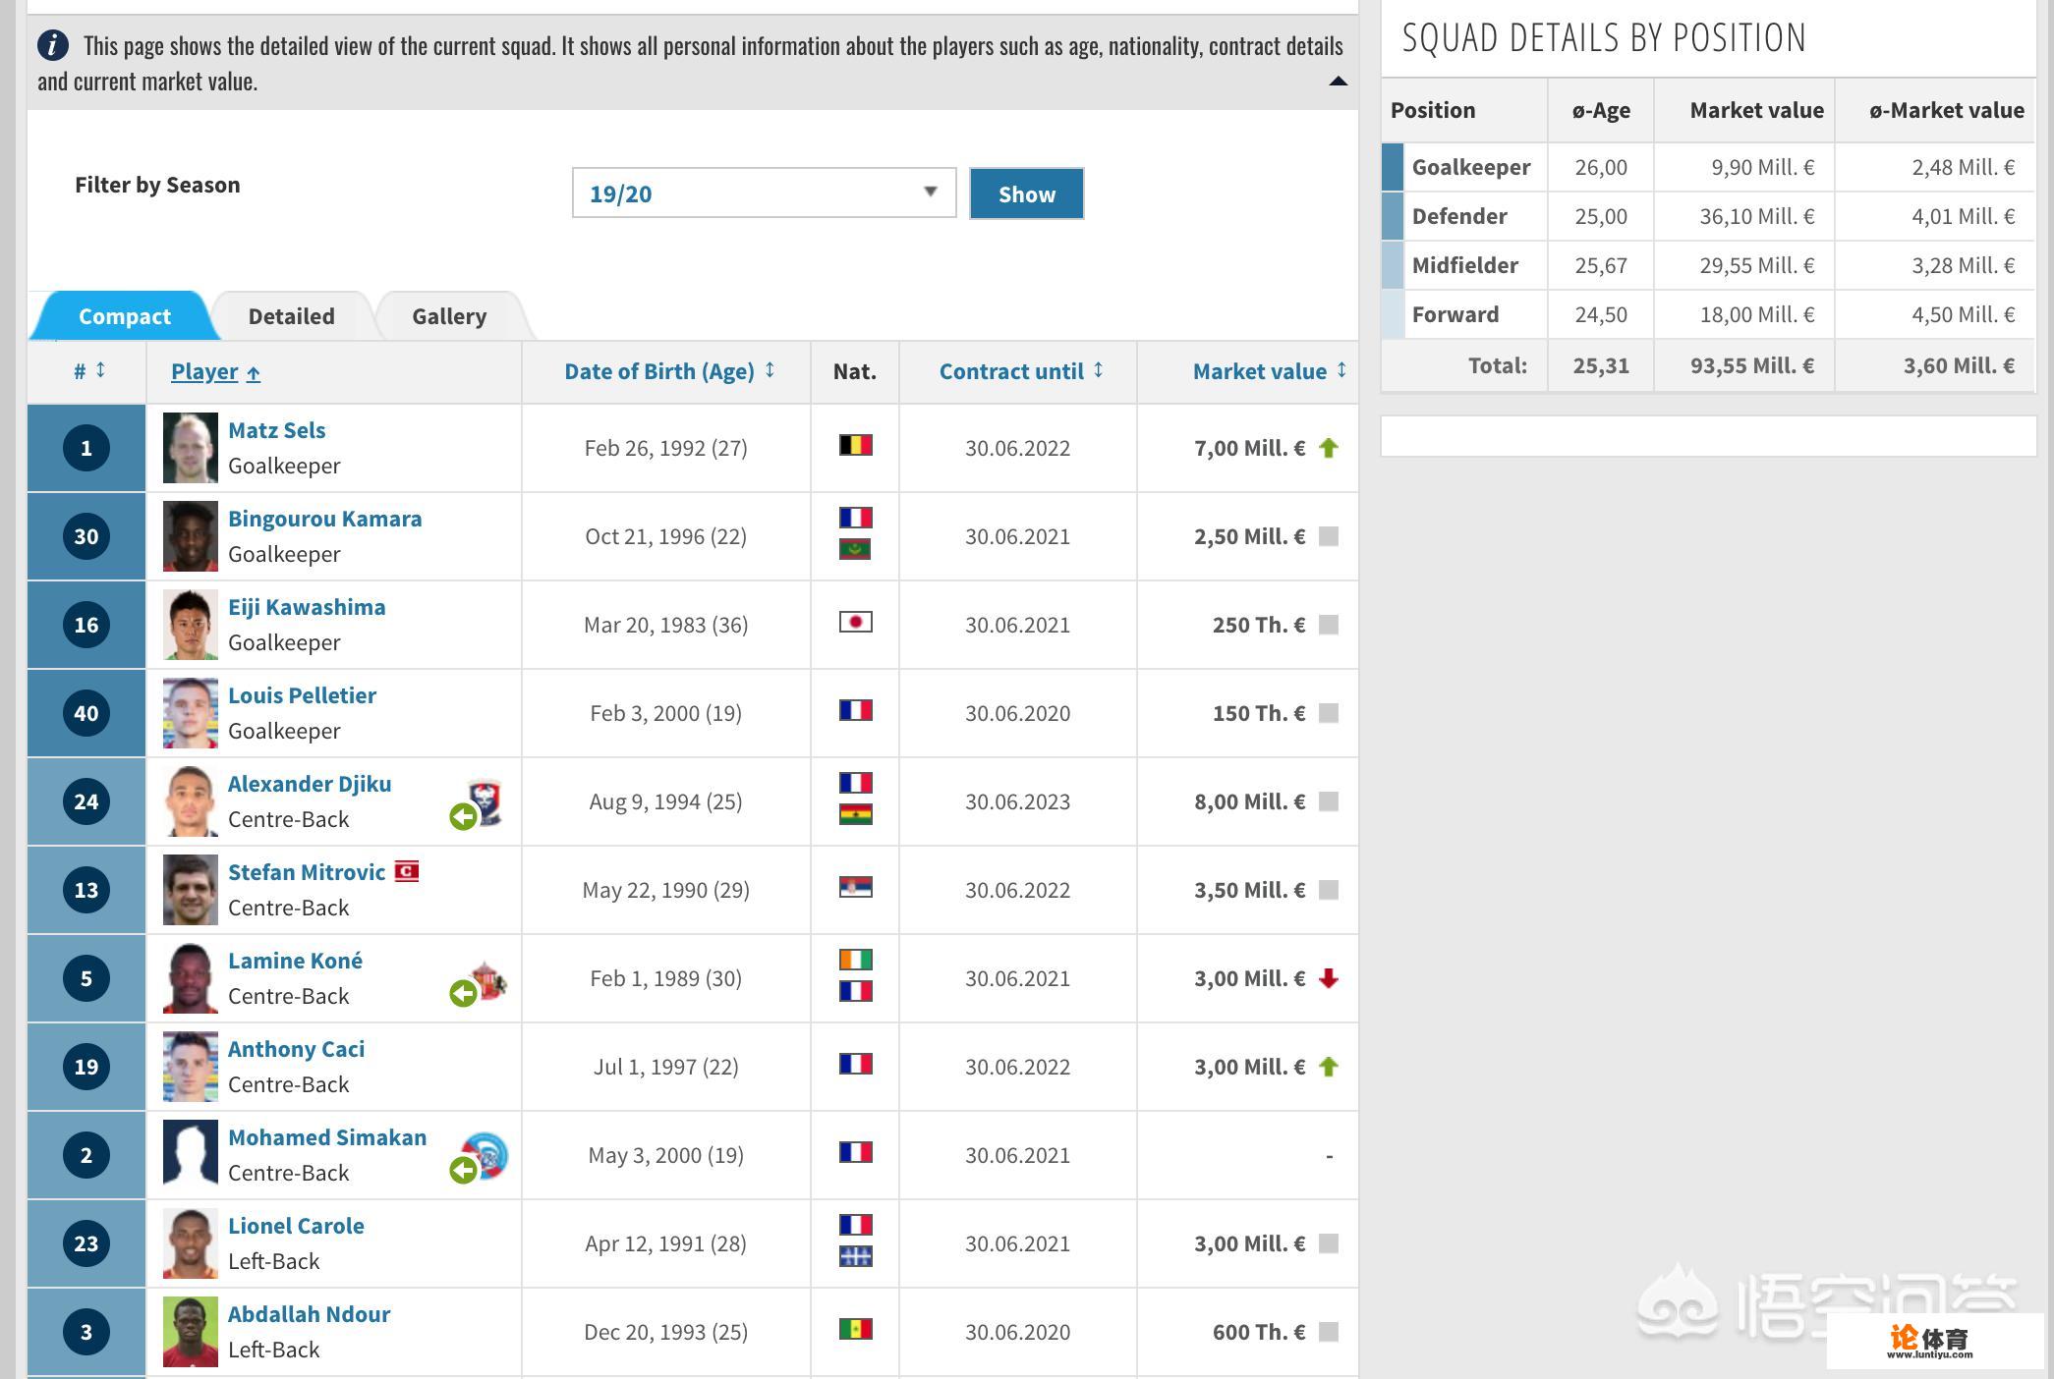Click the Goalkeeper position color swatch
2054x1379 pixels.
(x=1393, y=167)
